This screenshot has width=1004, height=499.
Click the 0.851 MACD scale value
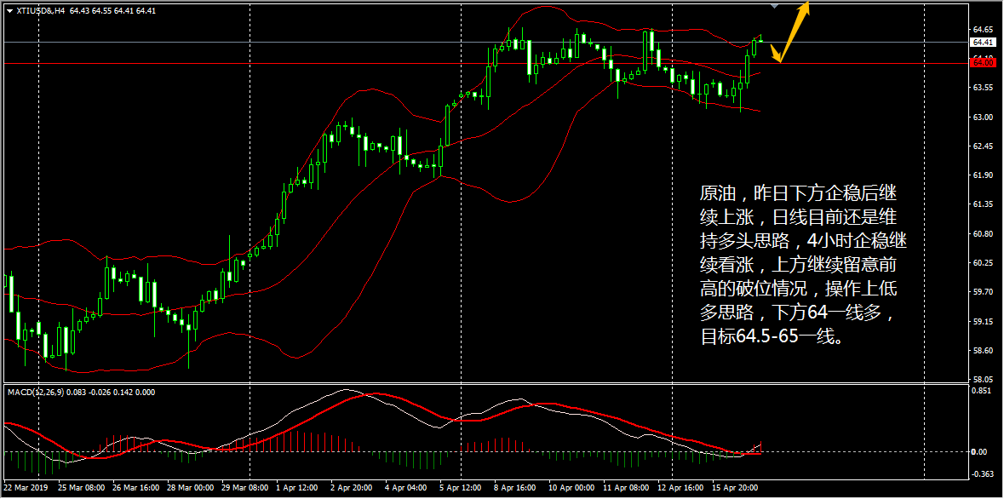coord(982,389)
